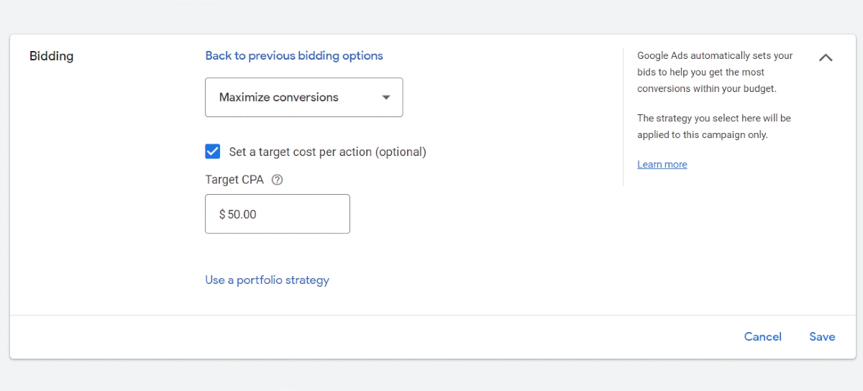
Task: Click the Target CPA $50.00 input field
Action: point(278,213)
